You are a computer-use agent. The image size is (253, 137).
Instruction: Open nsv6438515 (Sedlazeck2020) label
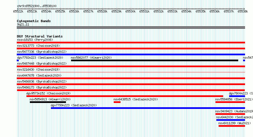pos(136,99)
